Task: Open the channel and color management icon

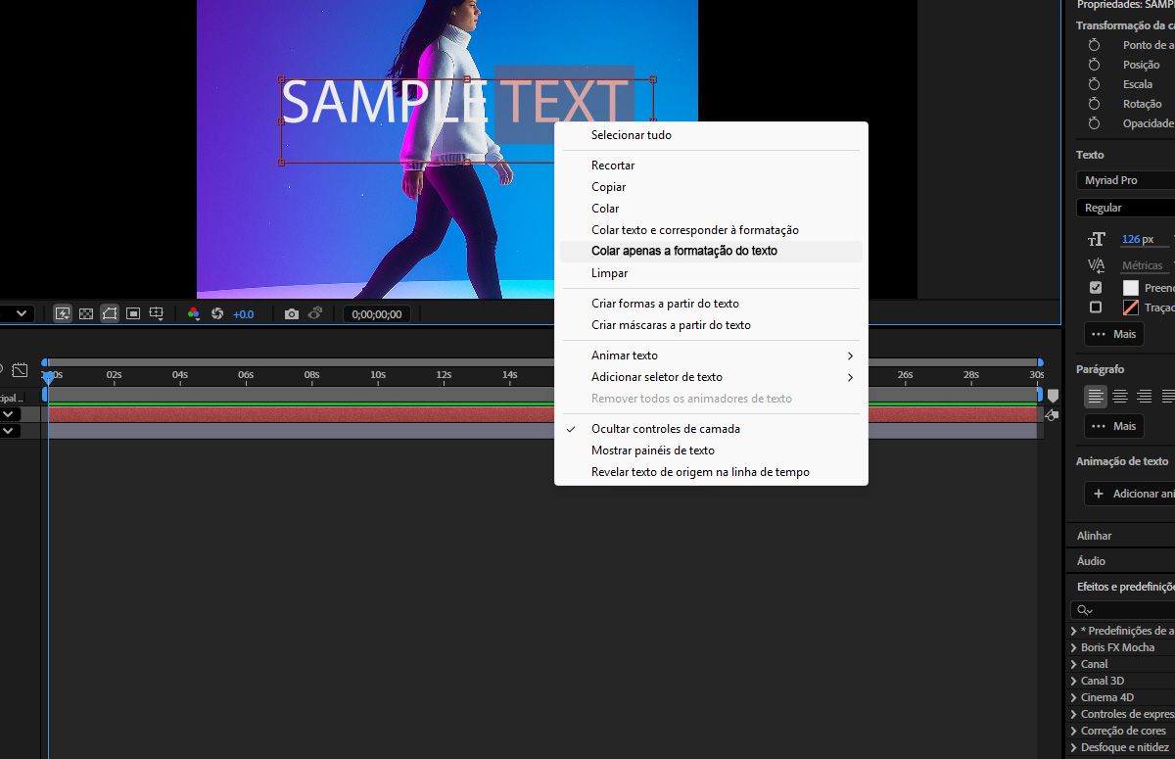Action: coord(194,314)
